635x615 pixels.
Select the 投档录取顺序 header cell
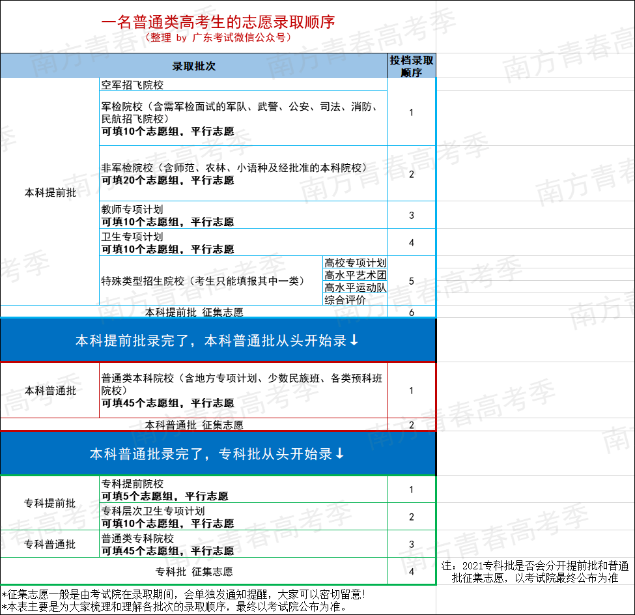[x=412, y=66]
